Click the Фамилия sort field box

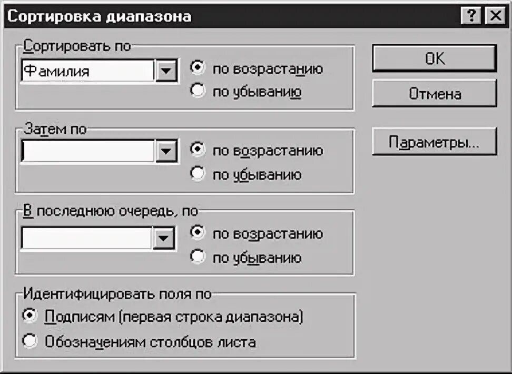click(x=87, y=70)
